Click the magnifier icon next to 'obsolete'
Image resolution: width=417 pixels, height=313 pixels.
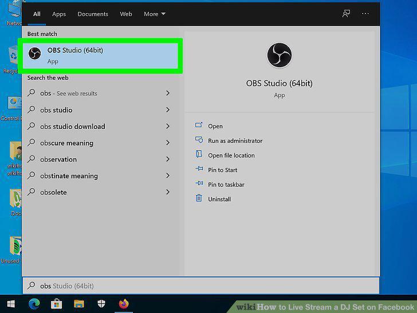click(32, 192)
